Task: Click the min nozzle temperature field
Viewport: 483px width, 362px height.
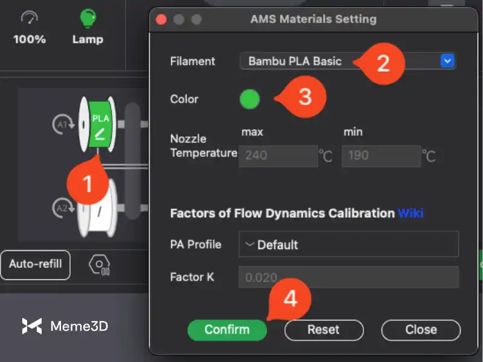Action: point(381,156)
